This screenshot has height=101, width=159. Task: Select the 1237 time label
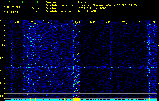tap(108, 22)
